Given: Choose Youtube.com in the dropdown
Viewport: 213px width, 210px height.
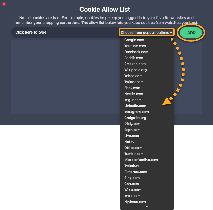Looking at the screenshot, I should point(135,46).
